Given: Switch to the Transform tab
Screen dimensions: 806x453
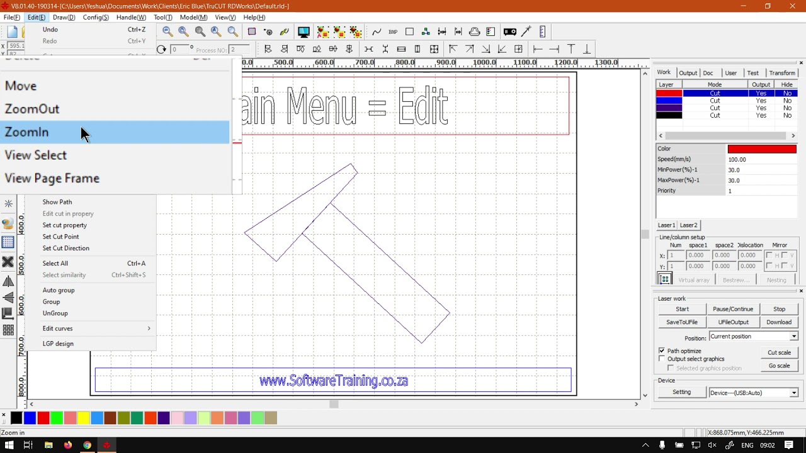Looking at the screenshot, I should (x=782, y=73).
